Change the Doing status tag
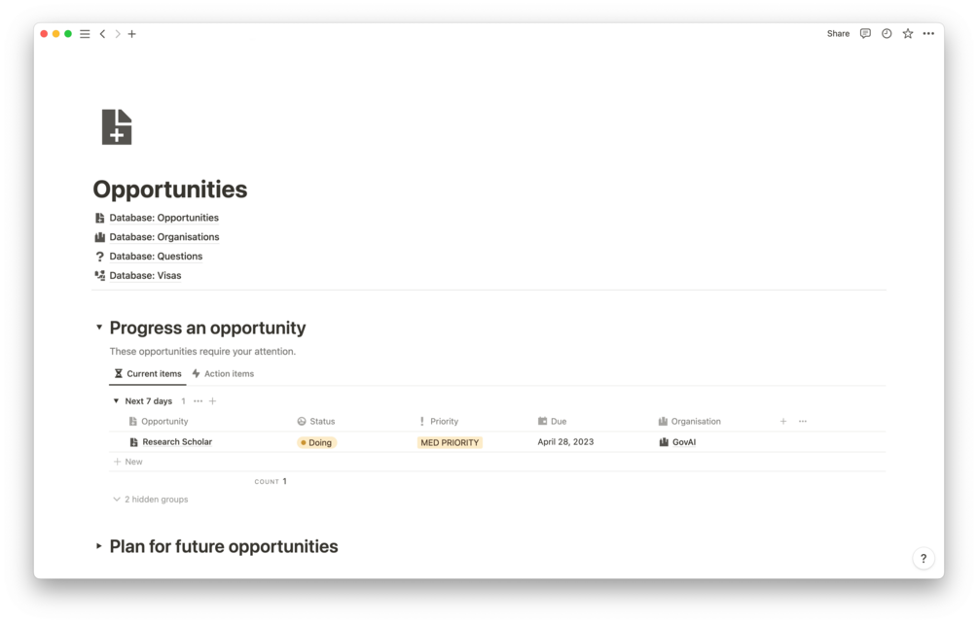Viewport: 978px width, 623px height. 316,443
